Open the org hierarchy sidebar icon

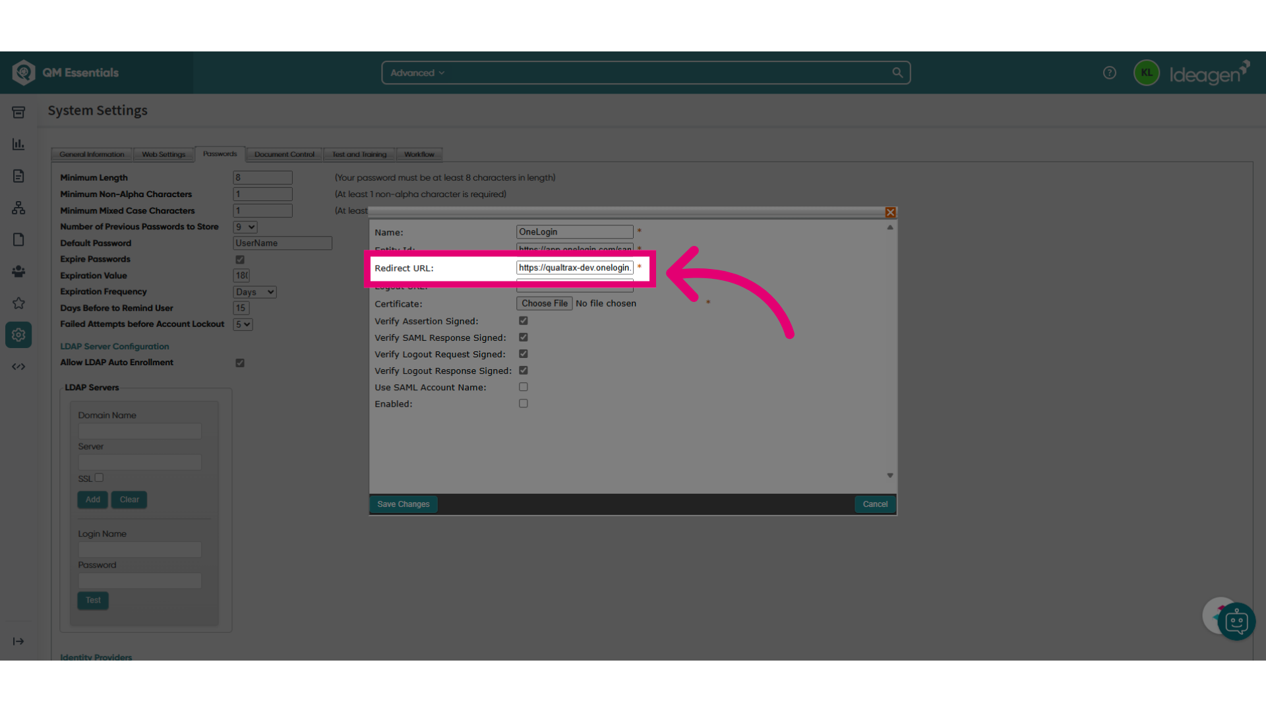pyautogui.click(x=18, y=208)
